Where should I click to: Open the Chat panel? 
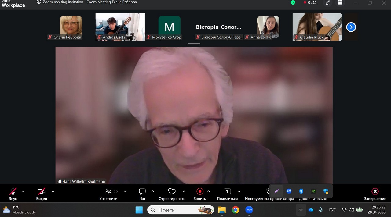[x=142, y=194]
